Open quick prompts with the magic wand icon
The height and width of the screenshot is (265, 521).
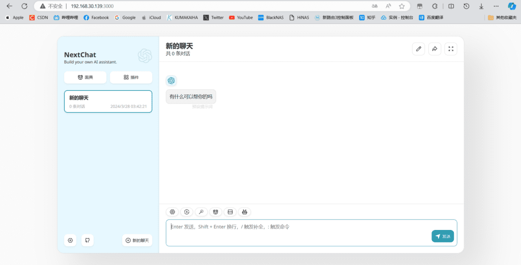[x=201, y=212]
